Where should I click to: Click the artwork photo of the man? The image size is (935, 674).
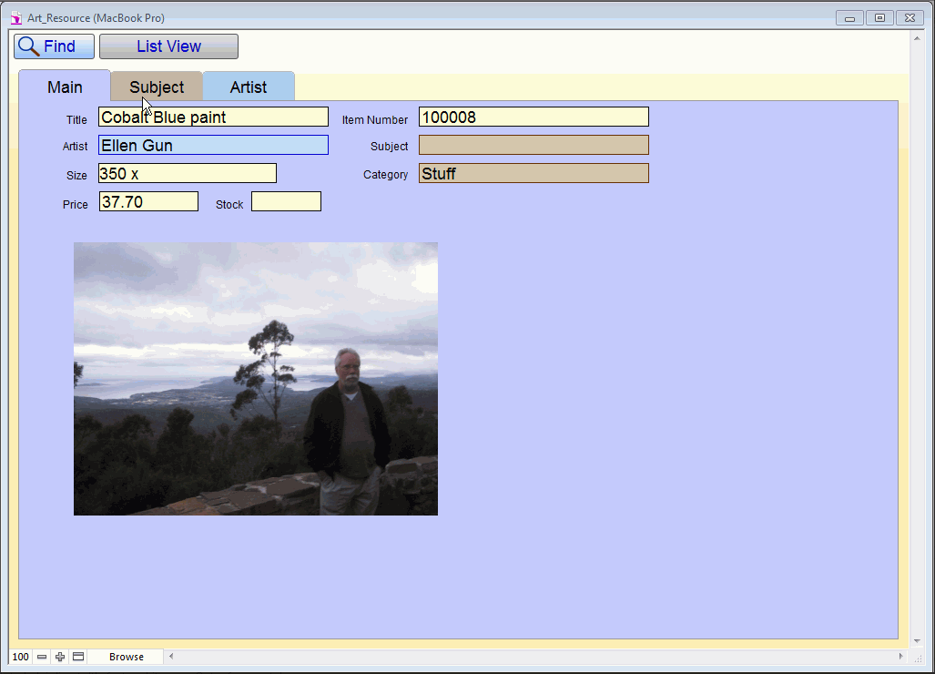point(256,379)
